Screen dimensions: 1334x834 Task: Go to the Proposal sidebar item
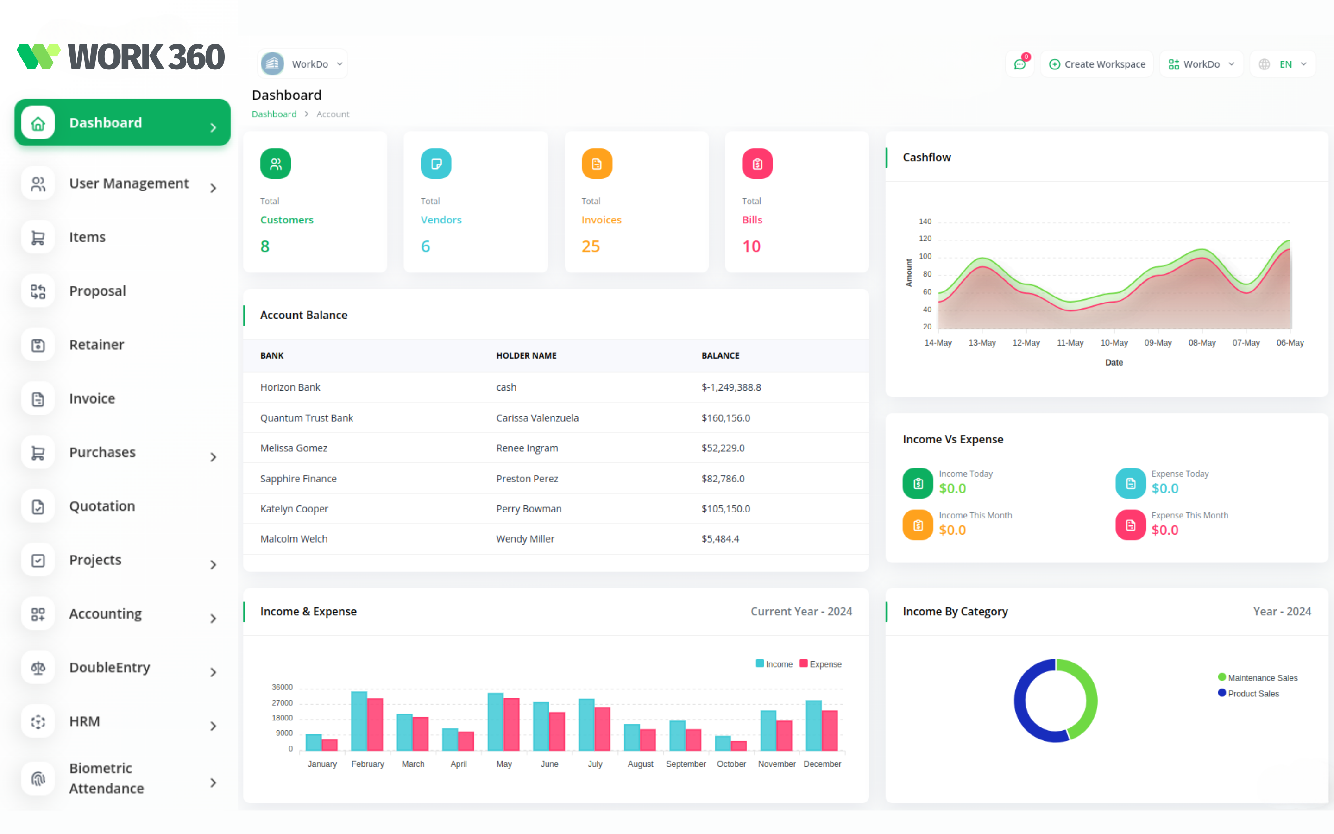98,291
